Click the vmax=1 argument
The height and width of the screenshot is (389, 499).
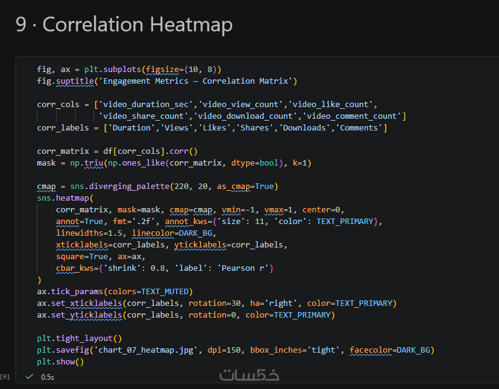(x=278, y=210)
